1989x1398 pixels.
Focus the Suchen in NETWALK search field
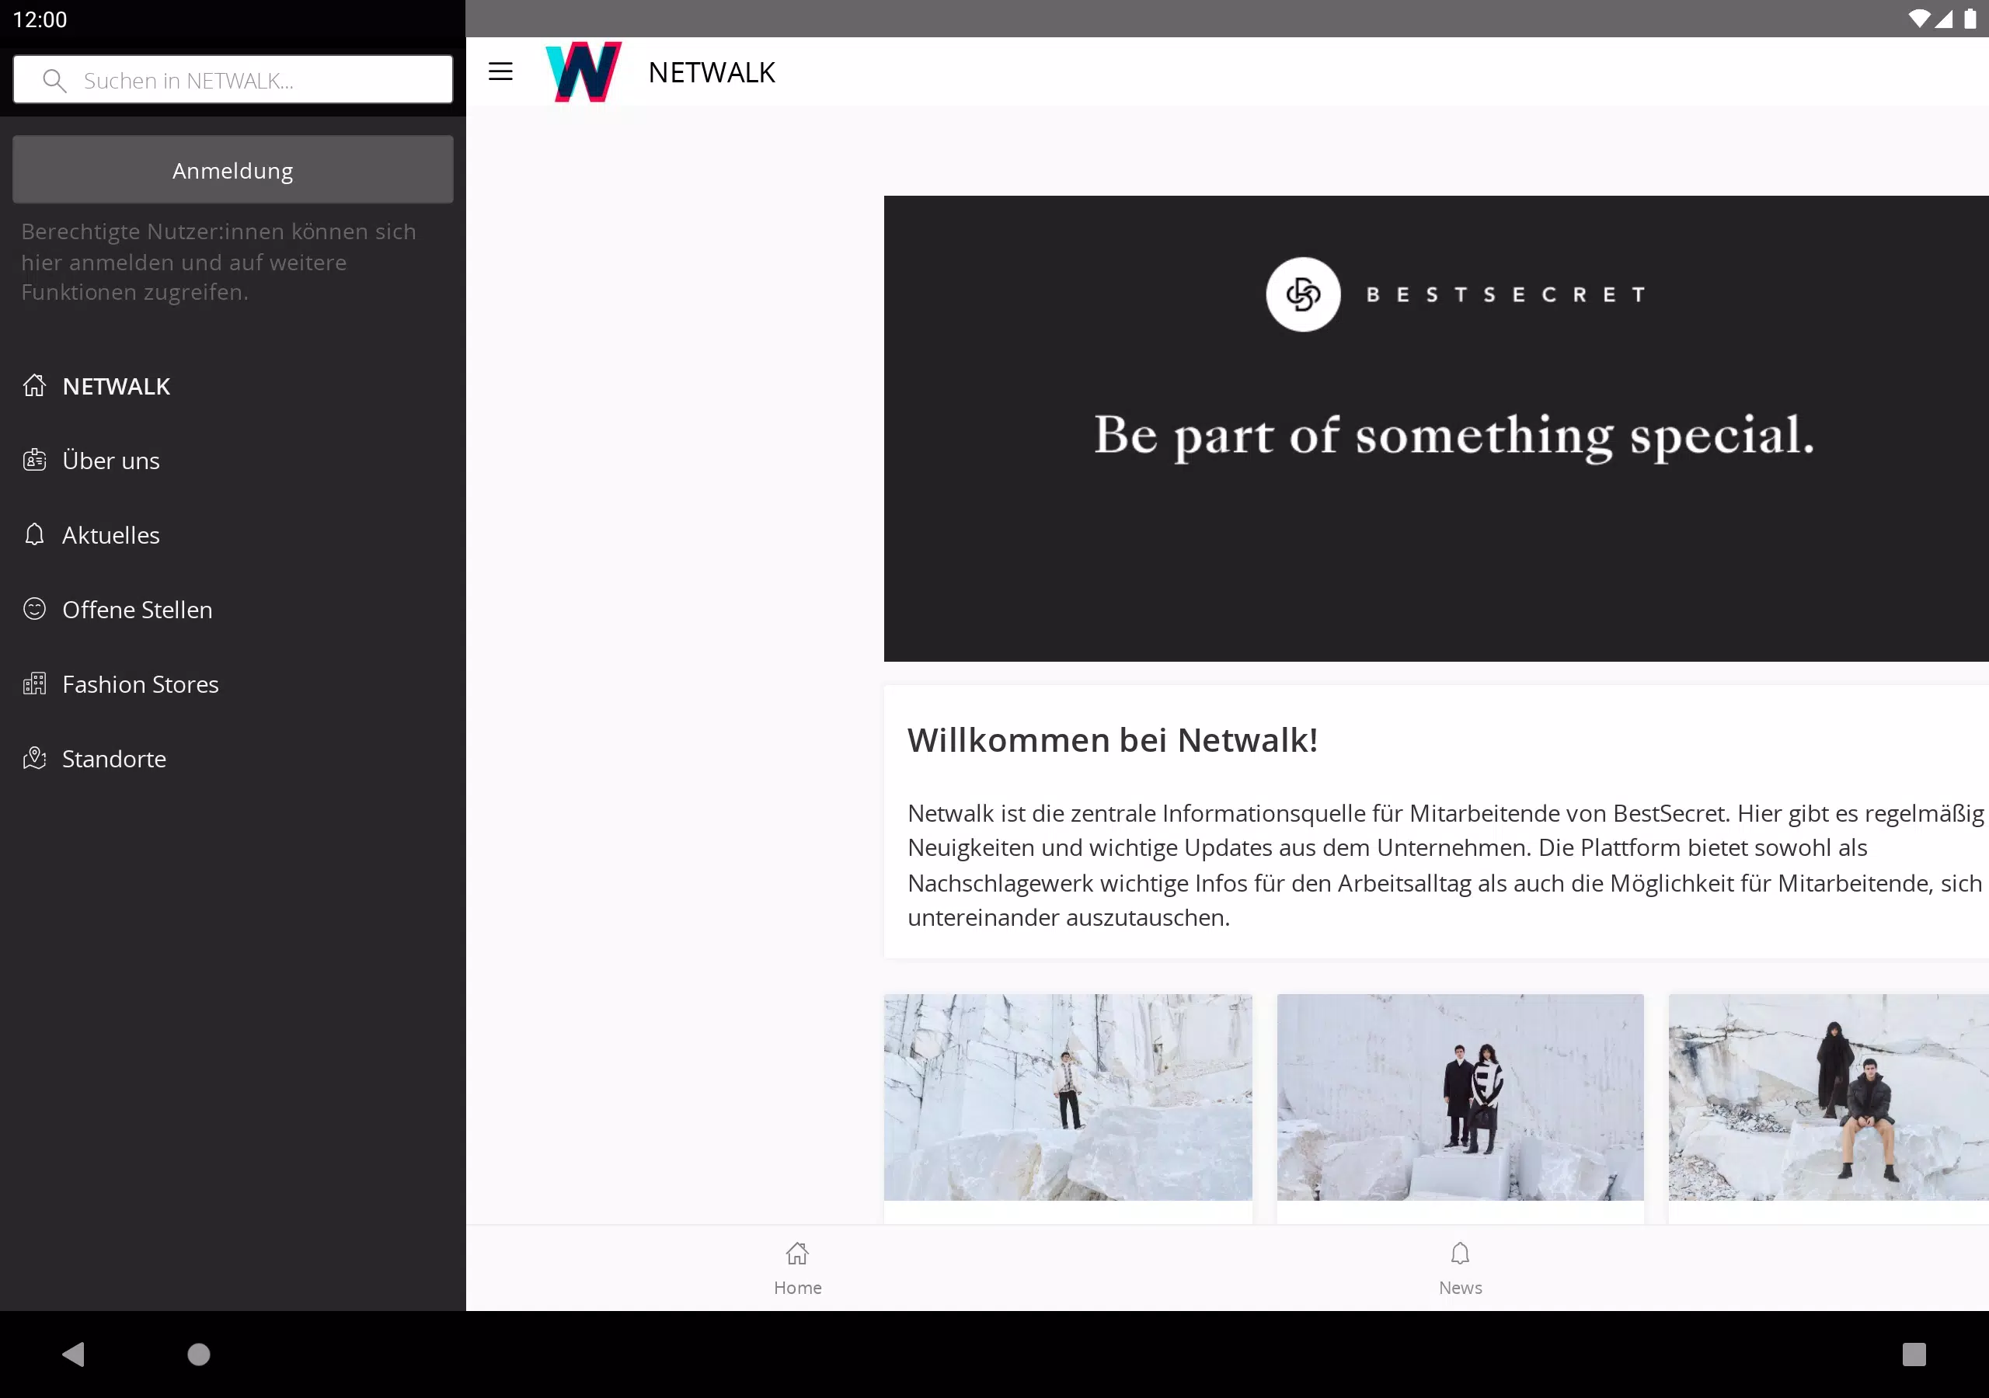(x=233, y=80)
